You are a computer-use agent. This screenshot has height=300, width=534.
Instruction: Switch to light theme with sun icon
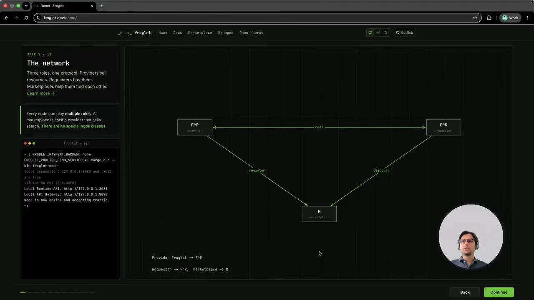(x=378, y=32)
